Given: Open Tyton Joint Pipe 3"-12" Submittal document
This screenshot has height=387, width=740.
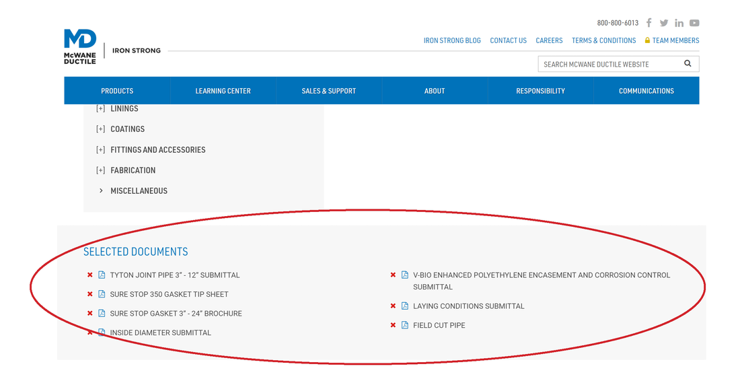Looking at the screenshot, I should coord(175,275).
